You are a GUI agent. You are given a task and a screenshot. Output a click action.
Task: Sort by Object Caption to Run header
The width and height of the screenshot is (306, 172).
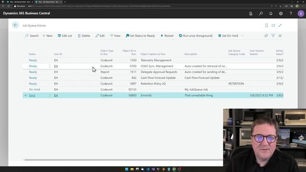(x=153, y=54)
